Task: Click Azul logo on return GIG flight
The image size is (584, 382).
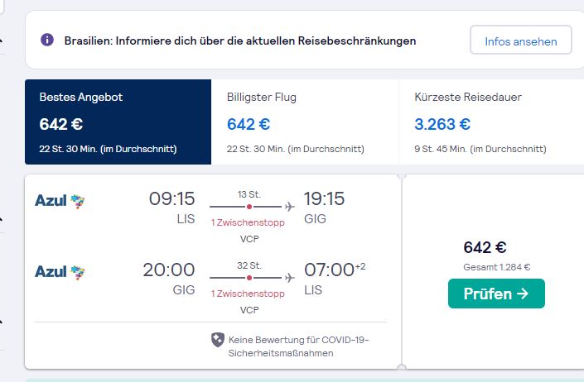Action: [60, 272]
